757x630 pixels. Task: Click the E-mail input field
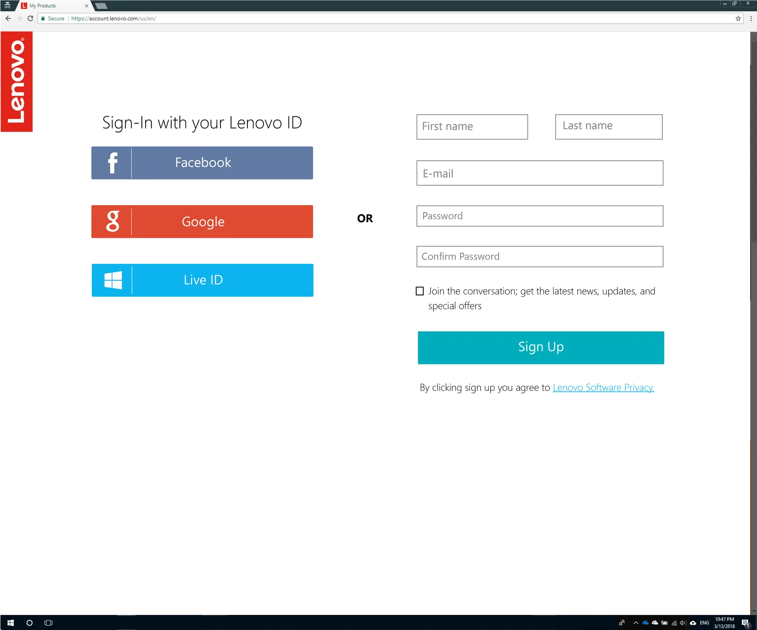click(540, 173)
